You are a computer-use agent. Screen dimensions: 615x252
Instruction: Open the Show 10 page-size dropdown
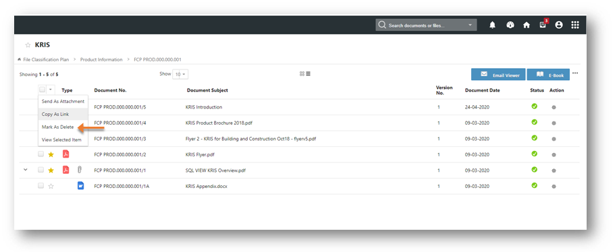[180, 74]
